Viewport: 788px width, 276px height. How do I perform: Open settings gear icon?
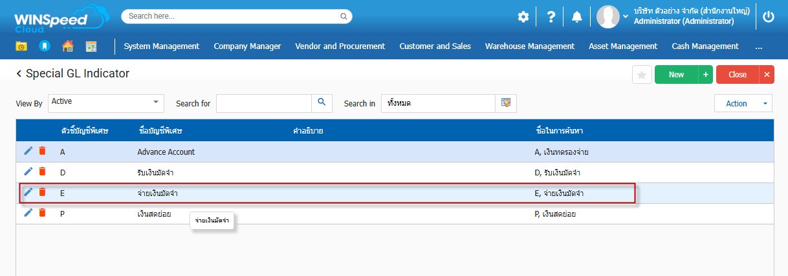(523, 17)
